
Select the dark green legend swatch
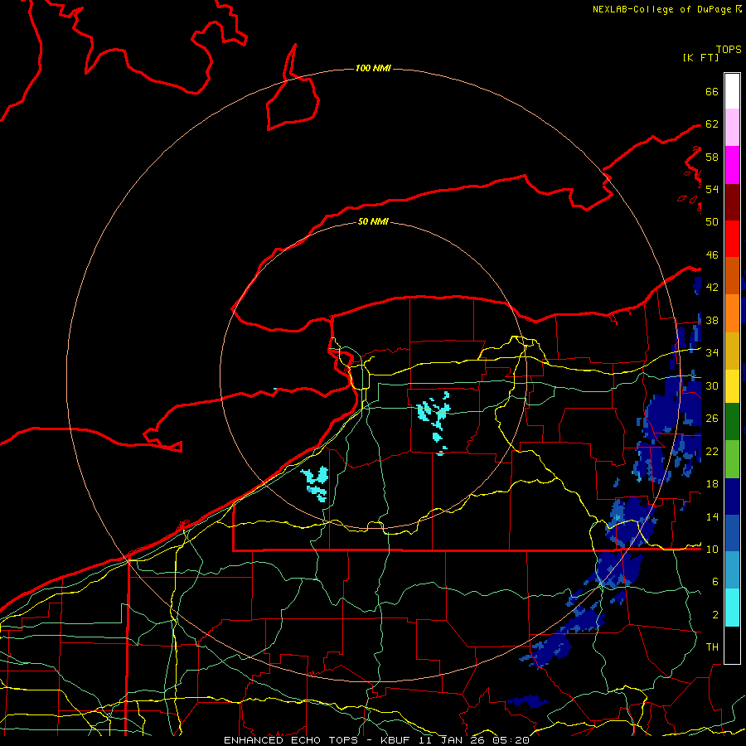(x=732, y=422)
